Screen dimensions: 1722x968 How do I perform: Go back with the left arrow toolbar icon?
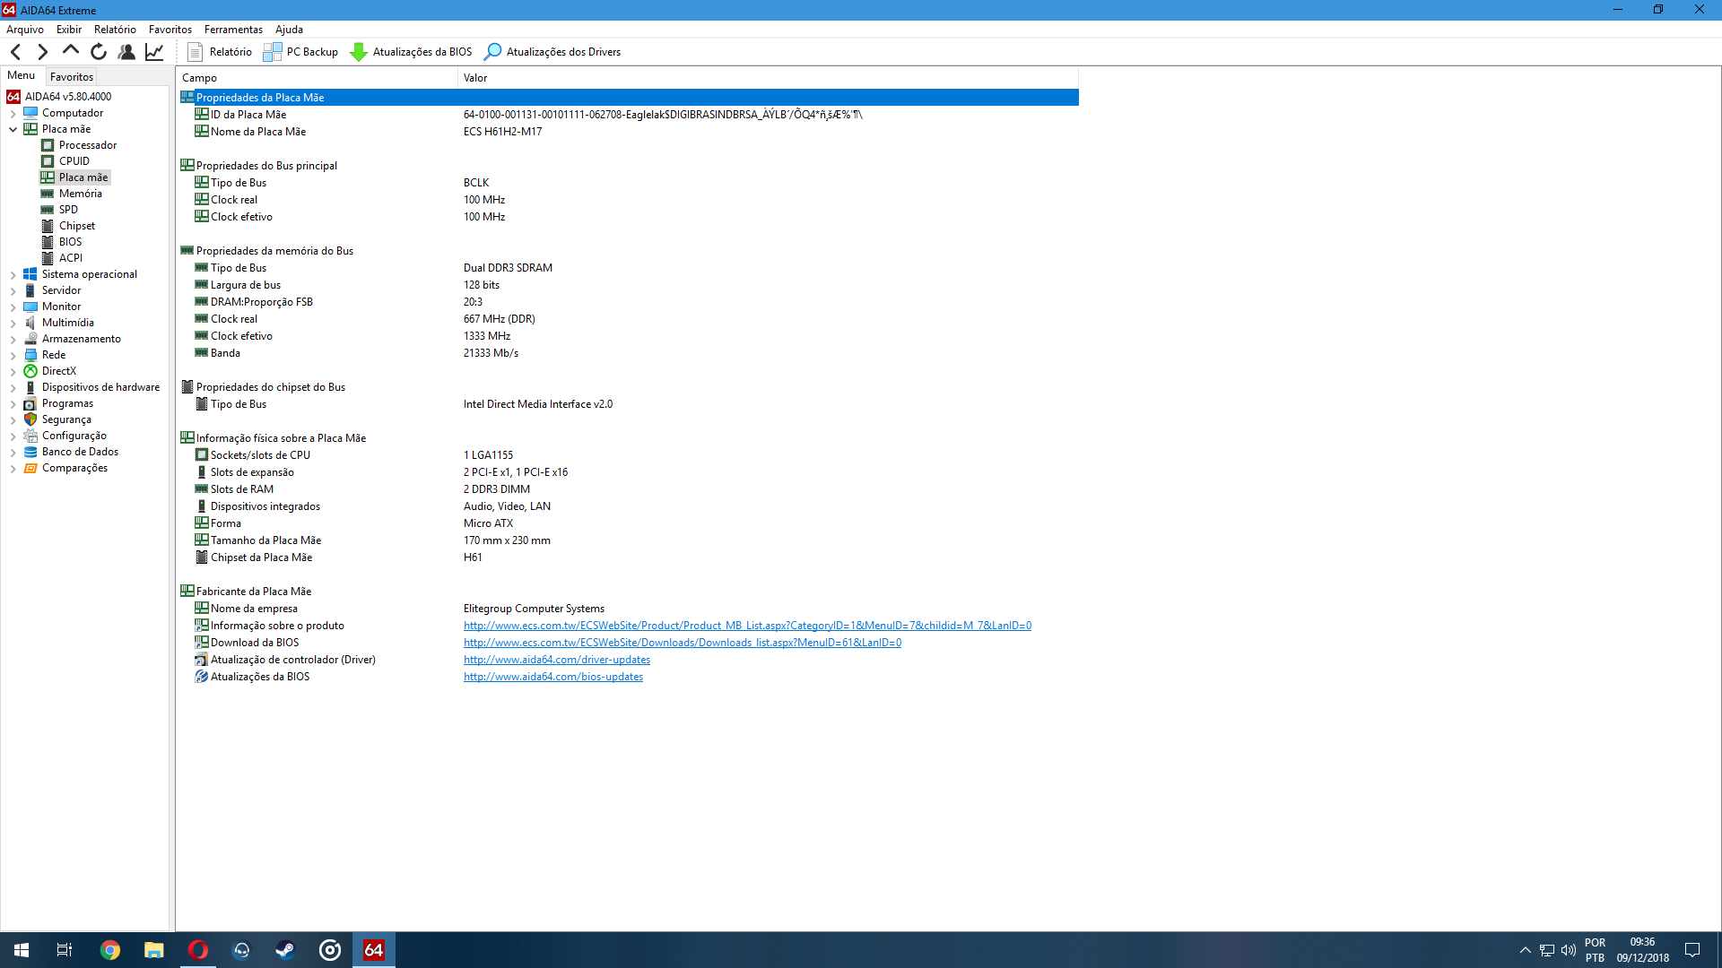pyautogui.click(x=16, y=52)
